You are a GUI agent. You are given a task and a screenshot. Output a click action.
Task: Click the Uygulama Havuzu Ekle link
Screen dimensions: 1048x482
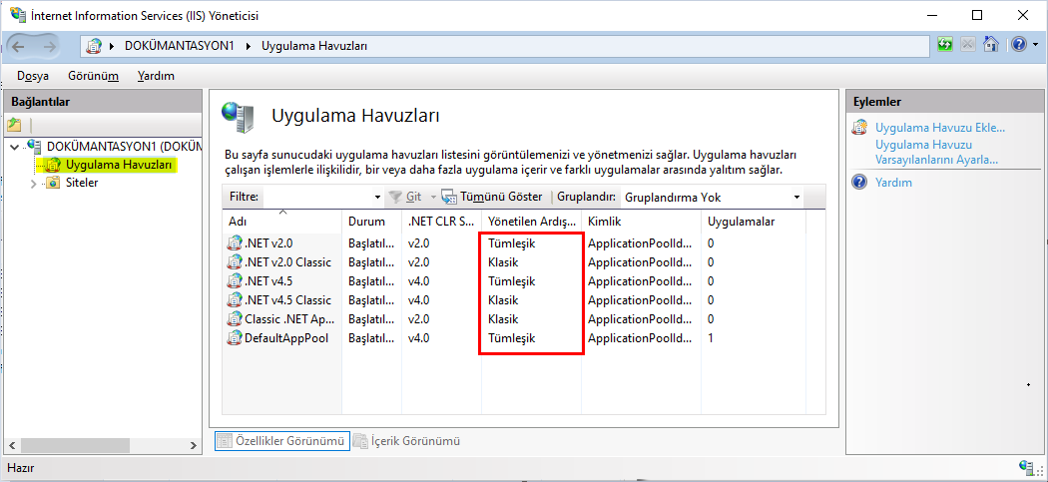tap(940, 128)
